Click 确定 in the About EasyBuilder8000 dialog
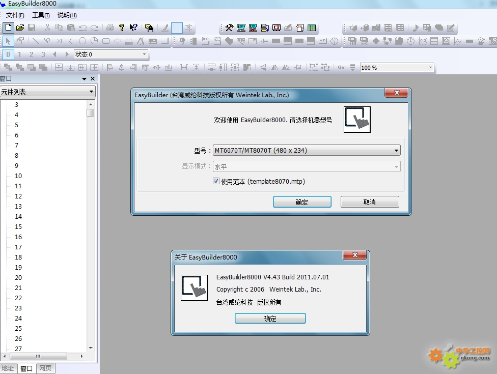The width and height of the screenshot is (497, 374). coord(270,319)
